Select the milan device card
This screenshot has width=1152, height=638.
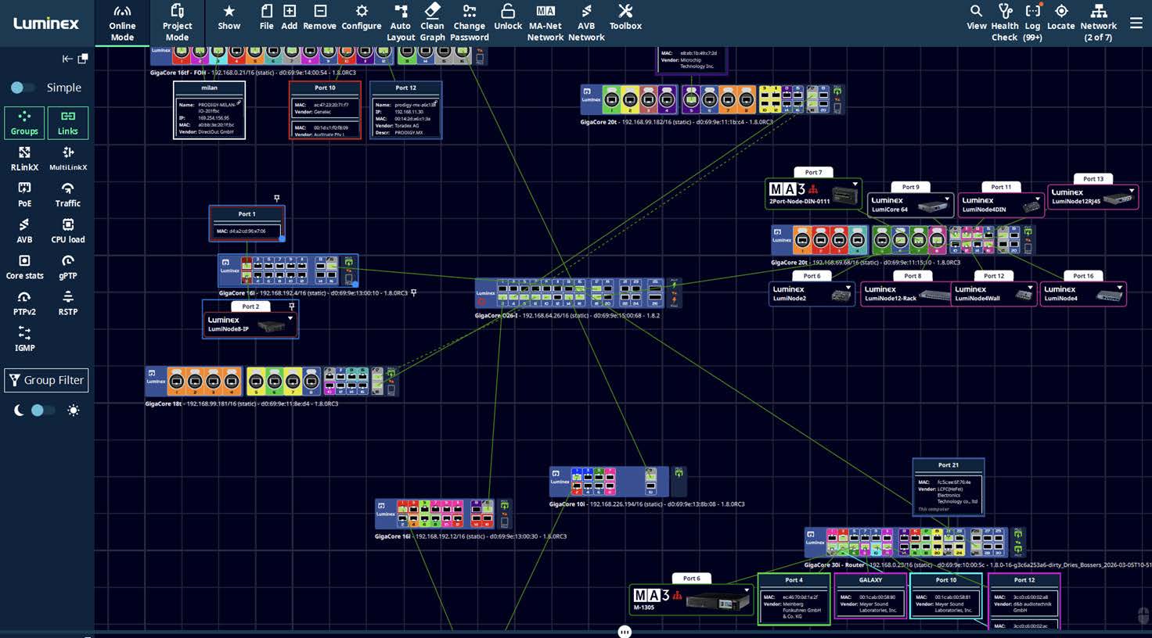209,110
